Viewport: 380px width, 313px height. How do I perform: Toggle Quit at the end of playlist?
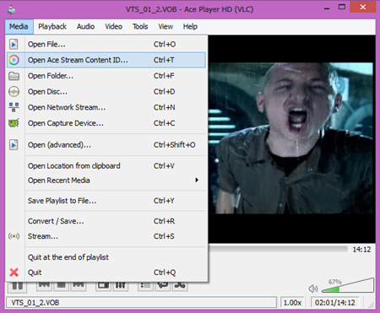click(x=106, y=257)
